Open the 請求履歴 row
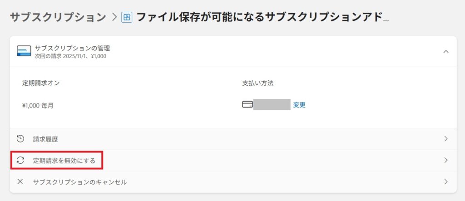465x201 pixels. click(45, 139)
